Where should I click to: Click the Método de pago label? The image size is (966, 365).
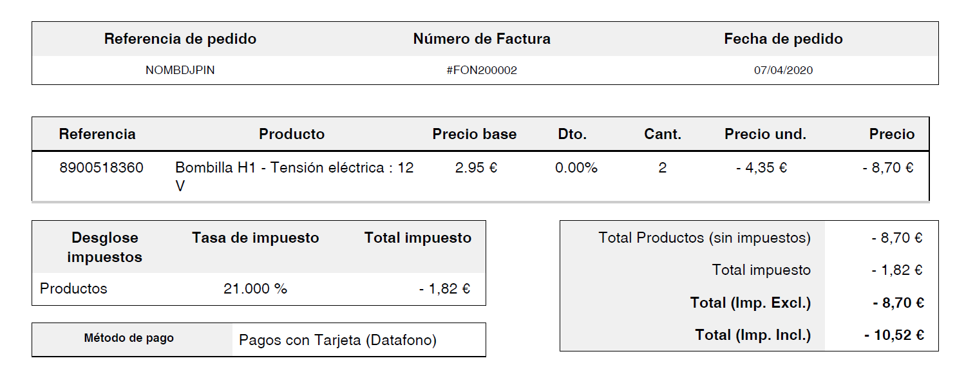tap(129, 338)
